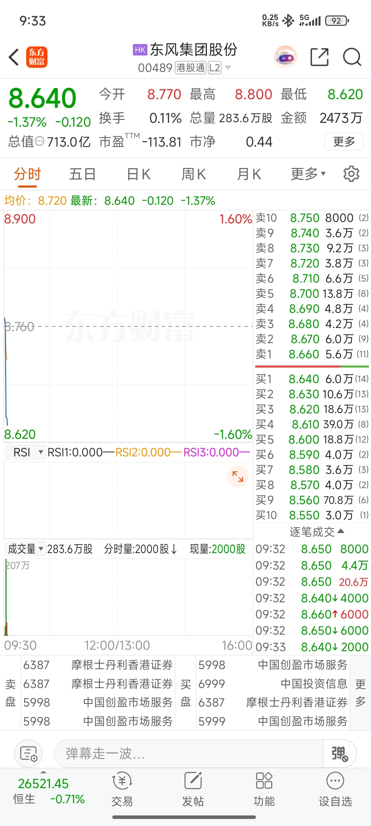Tap buy broker 5999 中国创盈市场服务
This screenshot has width=371, height=826.
pyautogui.click(x=273, y=721)
